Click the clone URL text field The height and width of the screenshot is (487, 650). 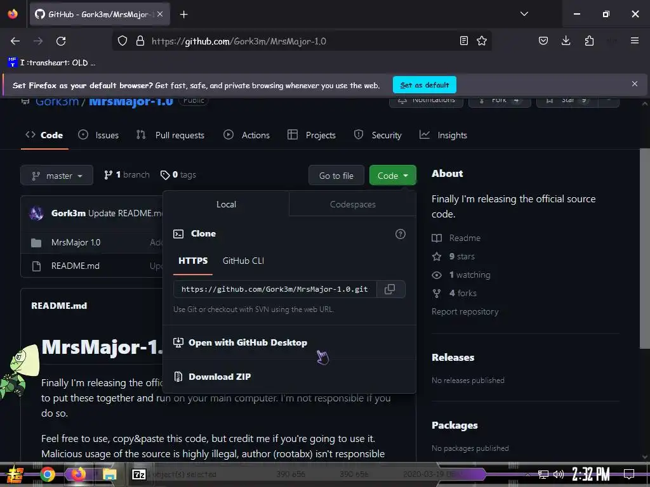(274, 289)
